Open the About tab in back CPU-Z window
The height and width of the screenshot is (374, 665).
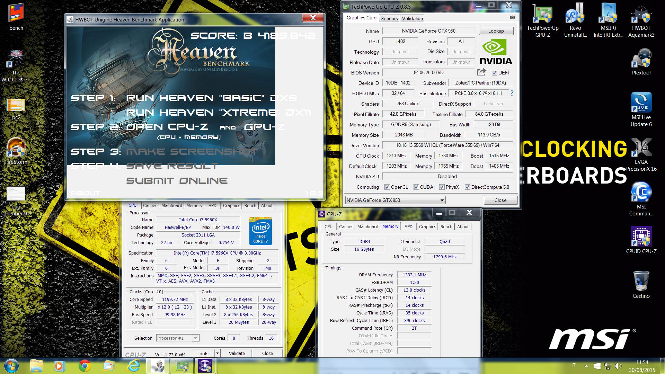pos(267,205)
